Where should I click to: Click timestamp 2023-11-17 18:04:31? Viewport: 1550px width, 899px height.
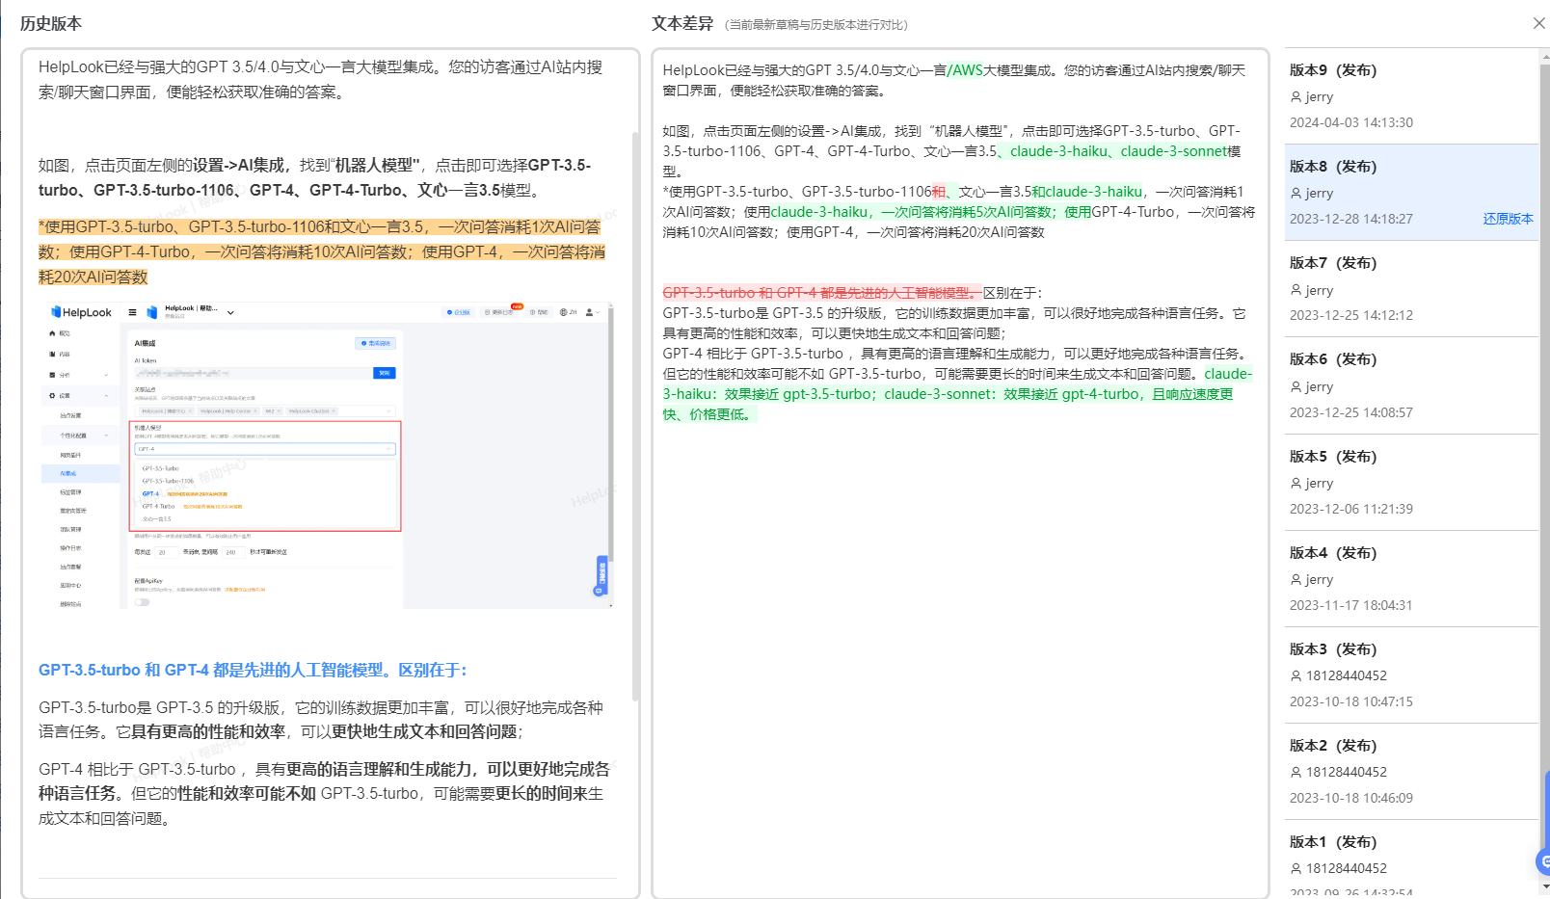[1351, 605]
